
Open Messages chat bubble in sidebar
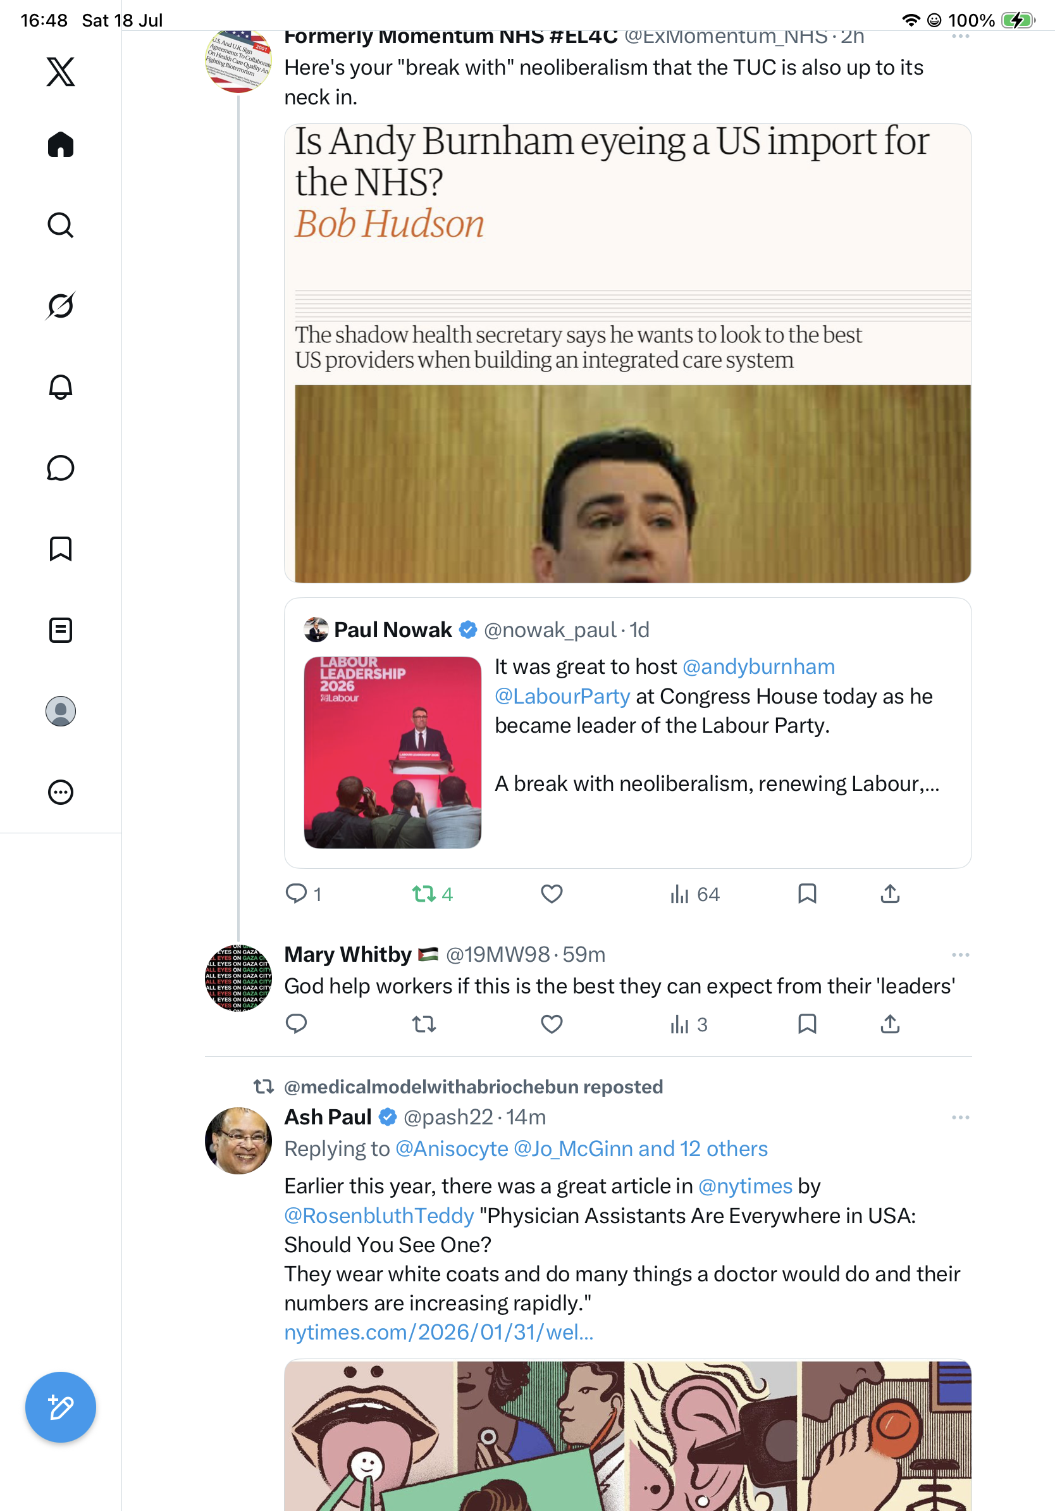click(x=61, y=468)
